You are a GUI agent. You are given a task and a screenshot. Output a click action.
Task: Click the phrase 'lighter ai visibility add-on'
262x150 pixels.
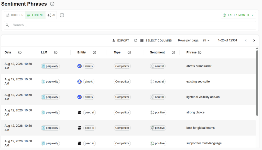click(x=203, y=97)
